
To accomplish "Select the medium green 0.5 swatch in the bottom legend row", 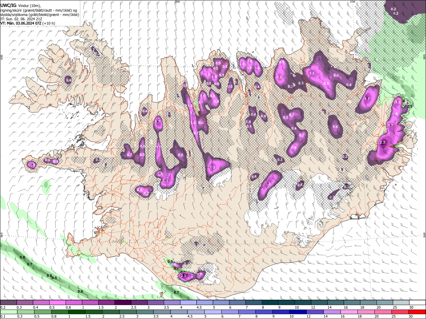I will 43,312.
